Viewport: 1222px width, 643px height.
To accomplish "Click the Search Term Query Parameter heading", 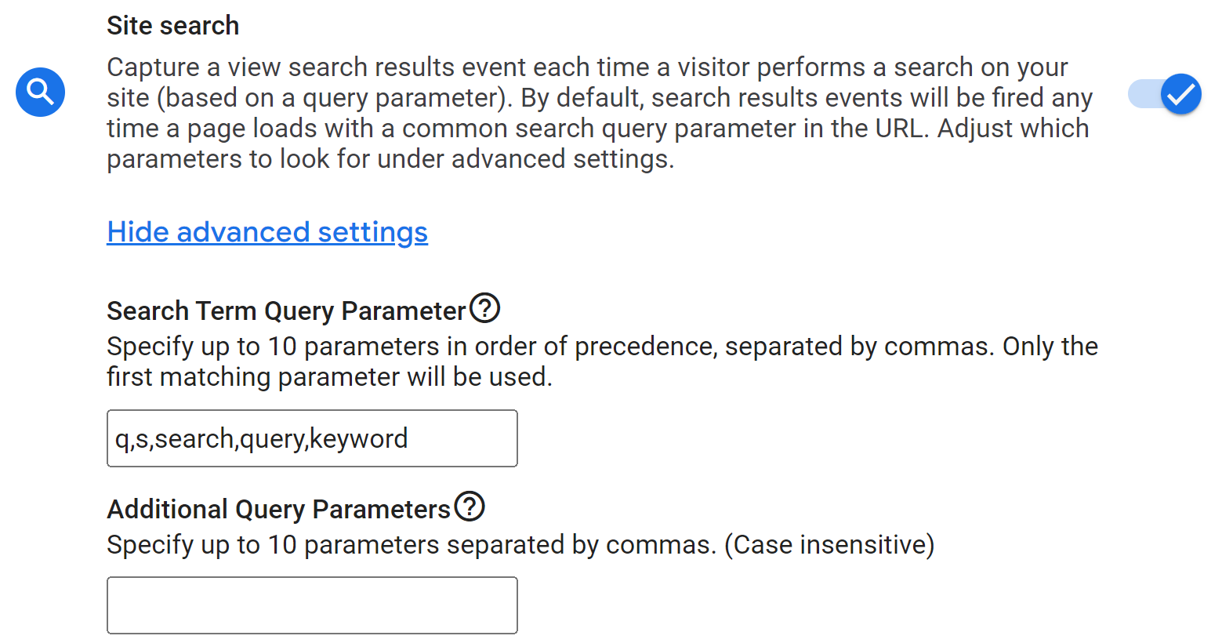I will pos(286,310).
